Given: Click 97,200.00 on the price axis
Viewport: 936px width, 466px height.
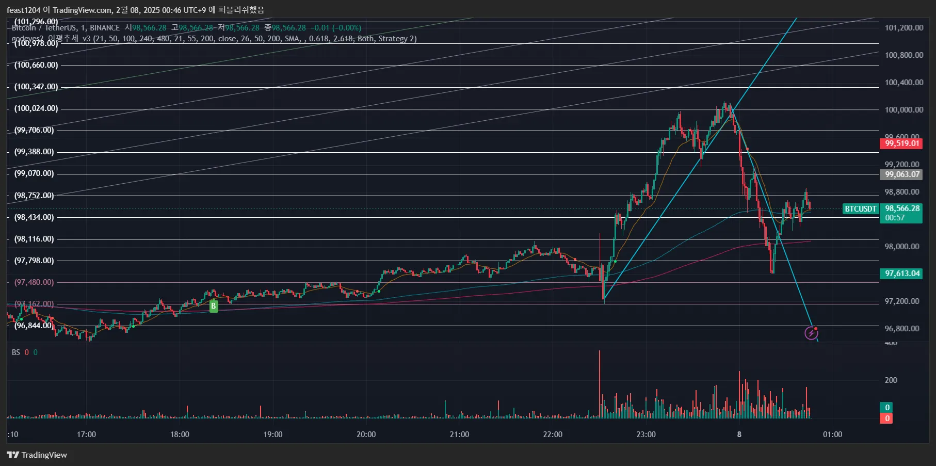Looking at the screenshot, I should point(901,301).
